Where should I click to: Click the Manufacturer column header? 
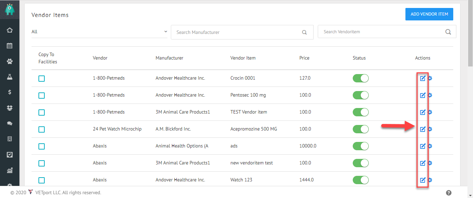[x=169, y=58]
